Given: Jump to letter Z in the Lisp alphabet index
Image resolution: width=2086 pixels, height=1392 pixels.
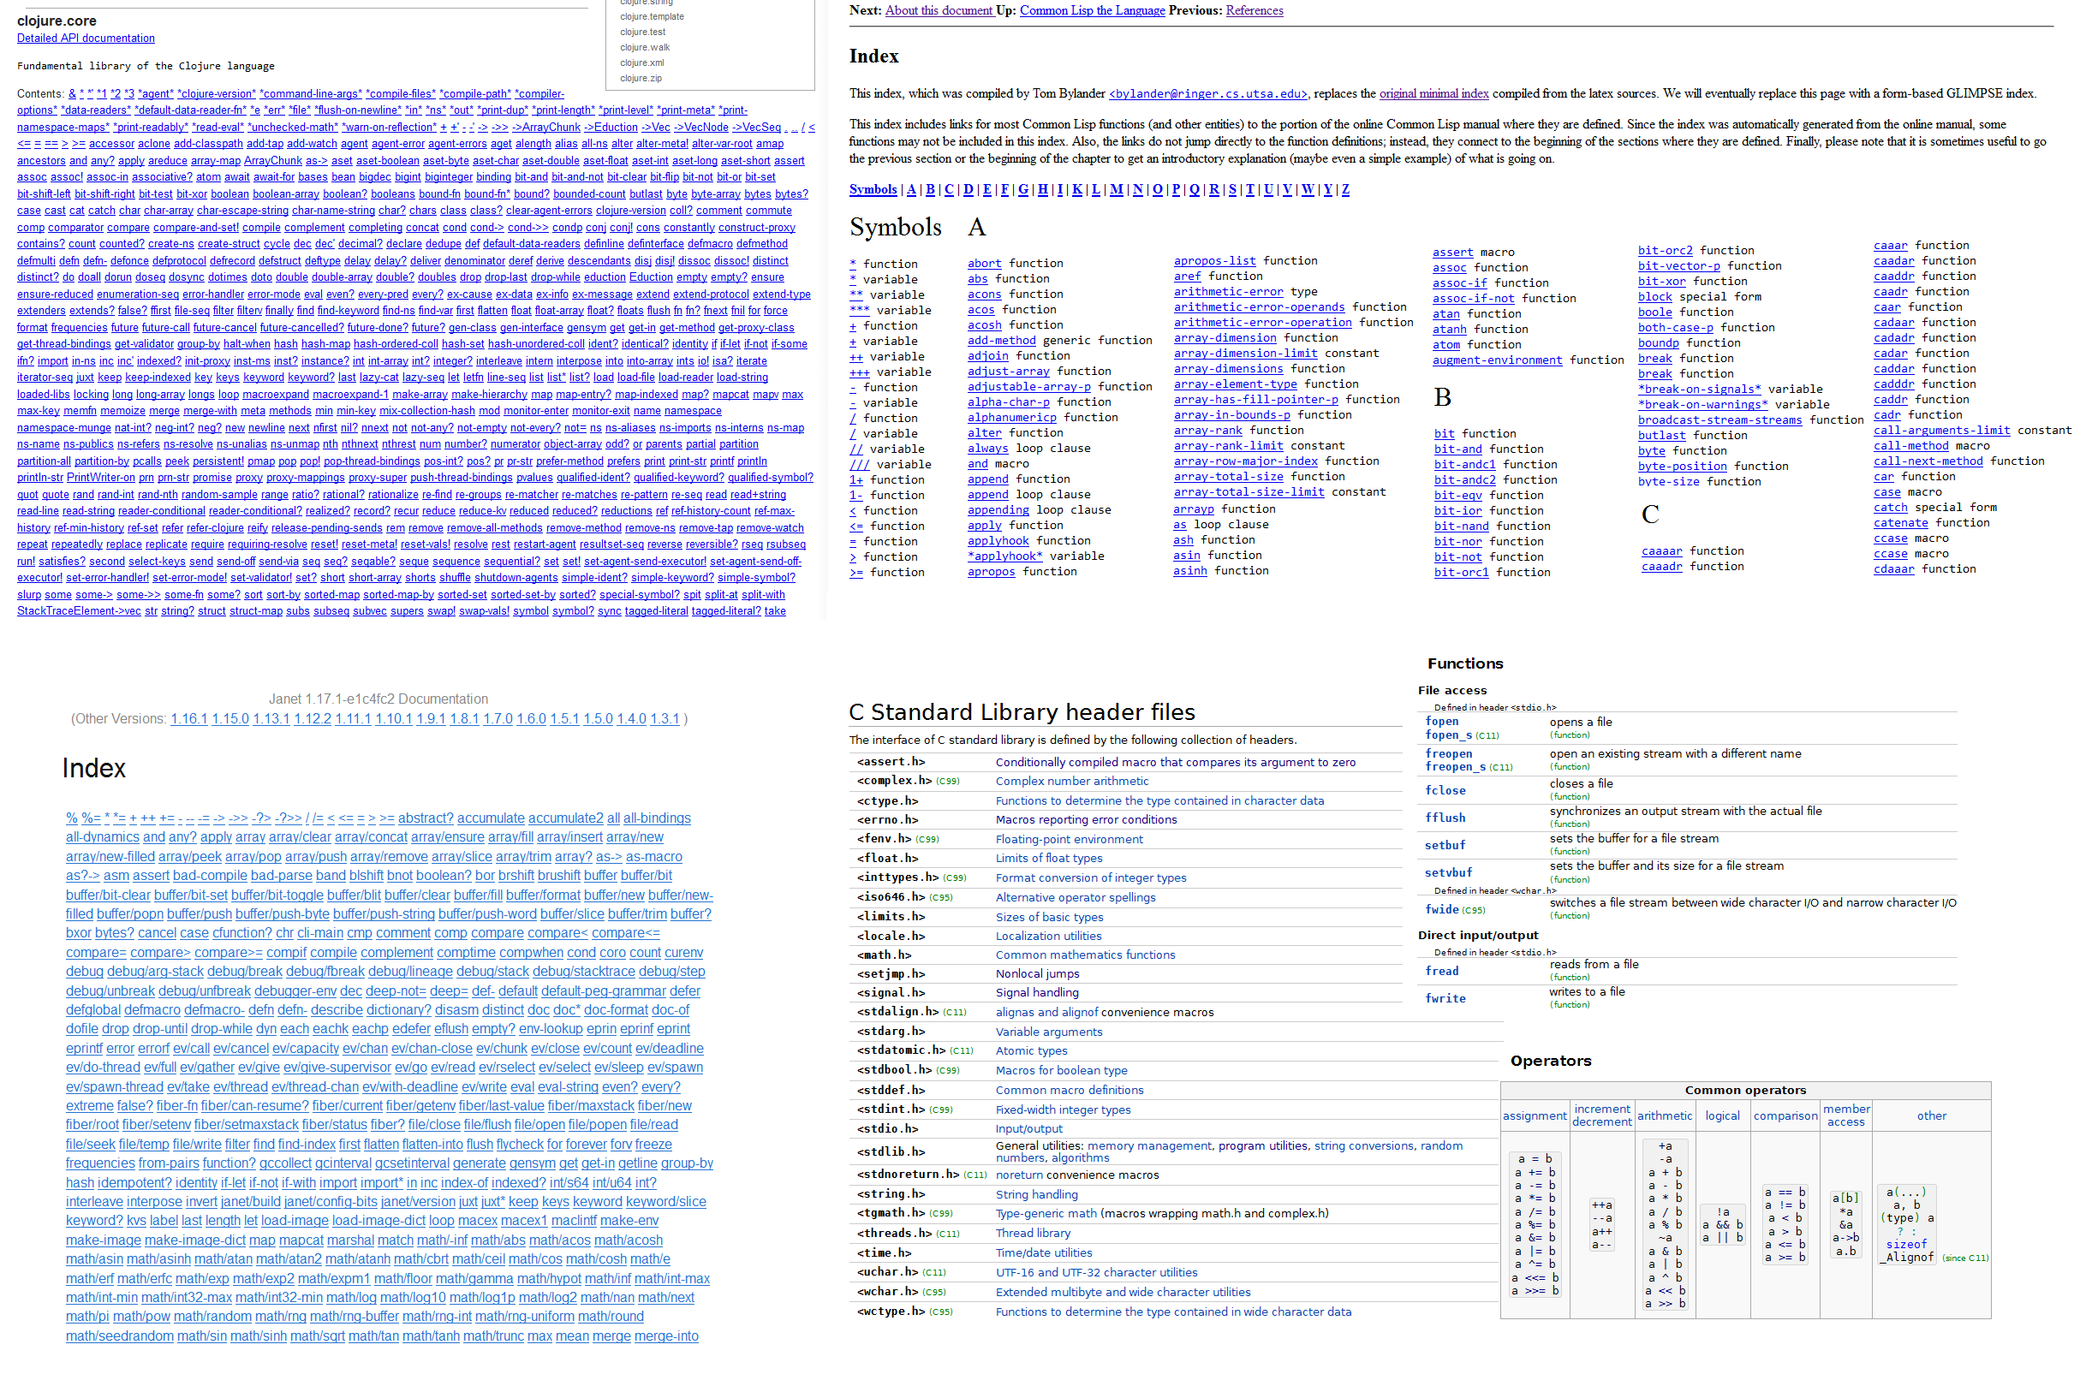Looking at the screenshot, I should click(1344, 190).
